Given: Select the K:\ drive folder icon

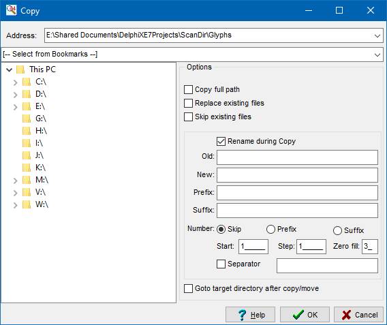Looking at the screenshot, I should click(27, 168).
